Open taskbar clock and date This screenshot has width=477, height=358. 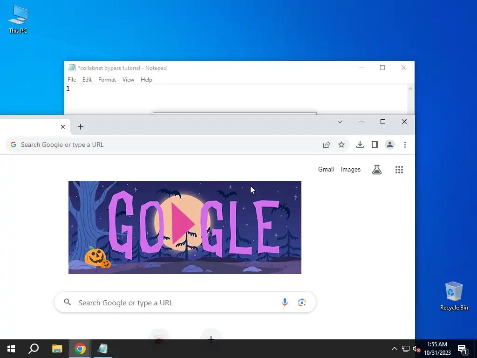pyautogui.click(x=437, y=349)
